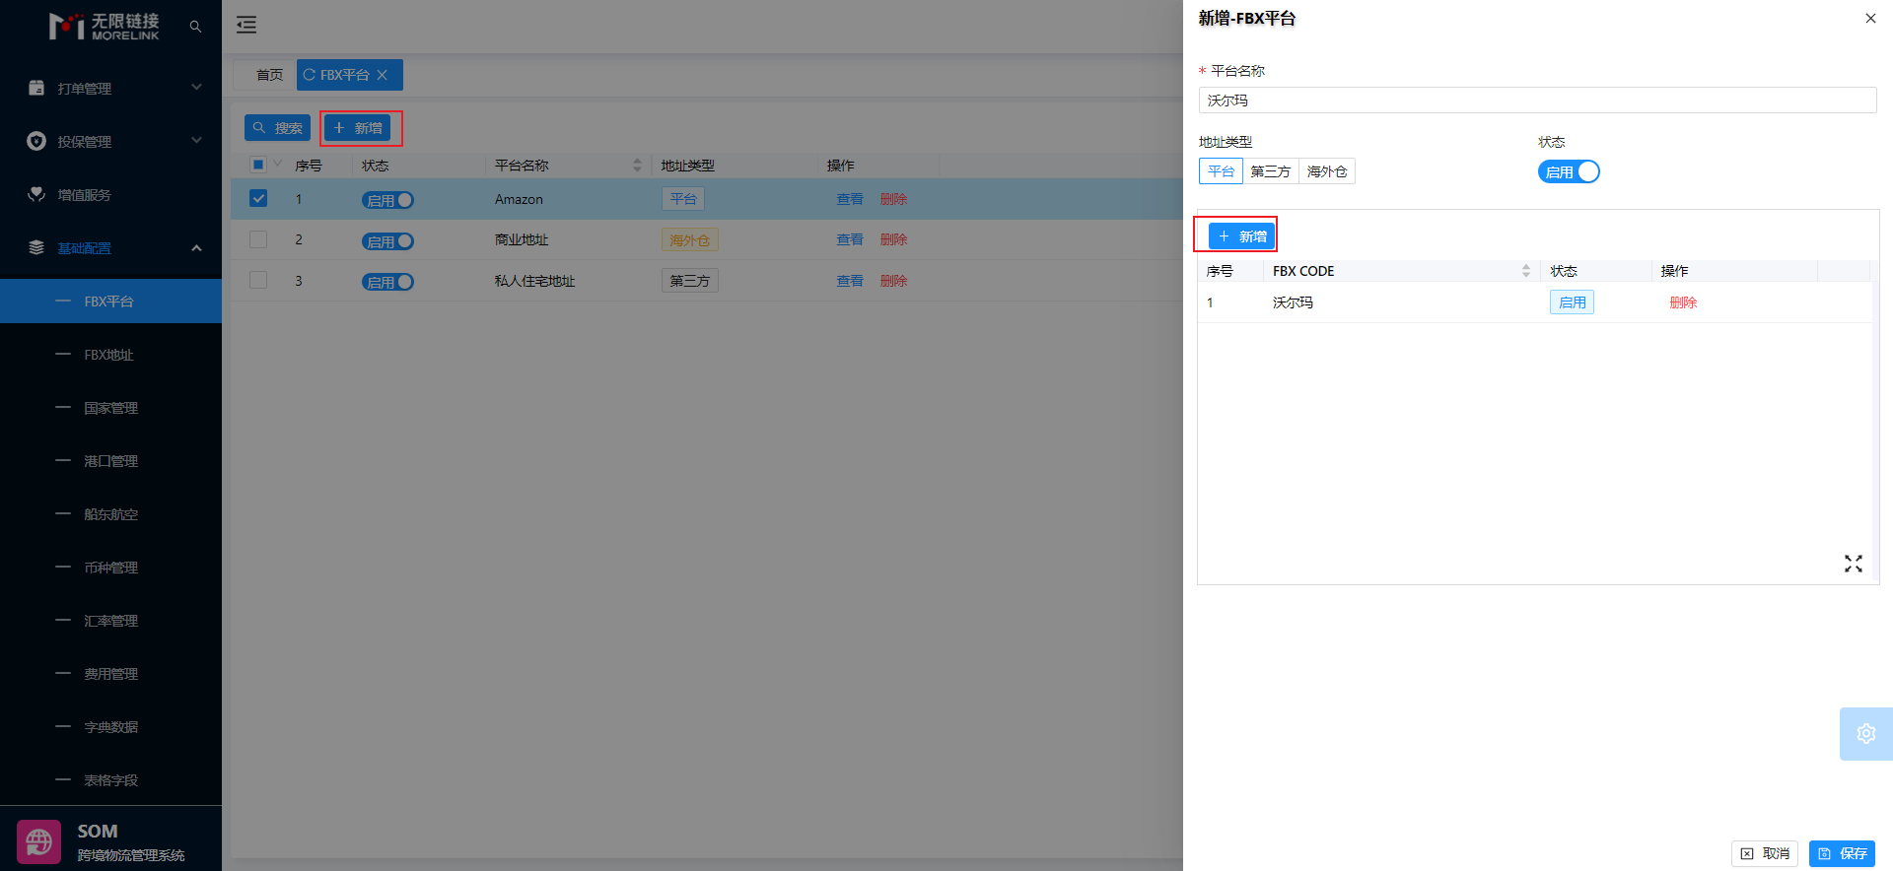Click the 打单管理 printer icon
Screen dimensions: 1893x871
point(36,88)
